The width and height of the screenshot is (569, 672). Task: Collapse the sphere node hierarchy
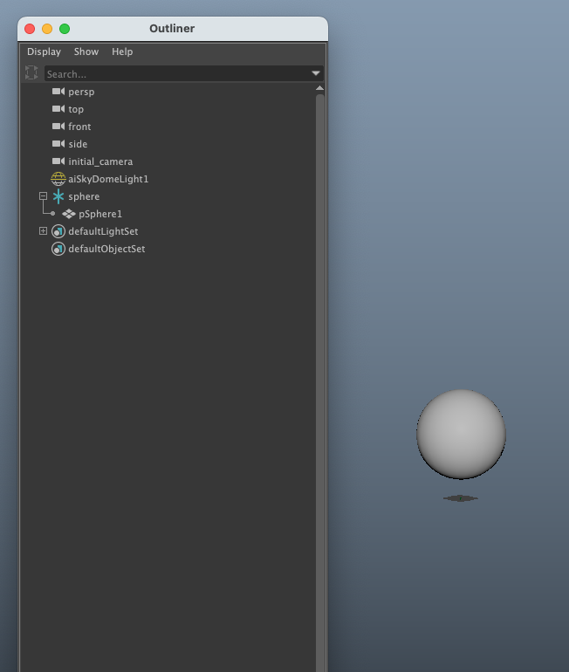coord(43,195)
